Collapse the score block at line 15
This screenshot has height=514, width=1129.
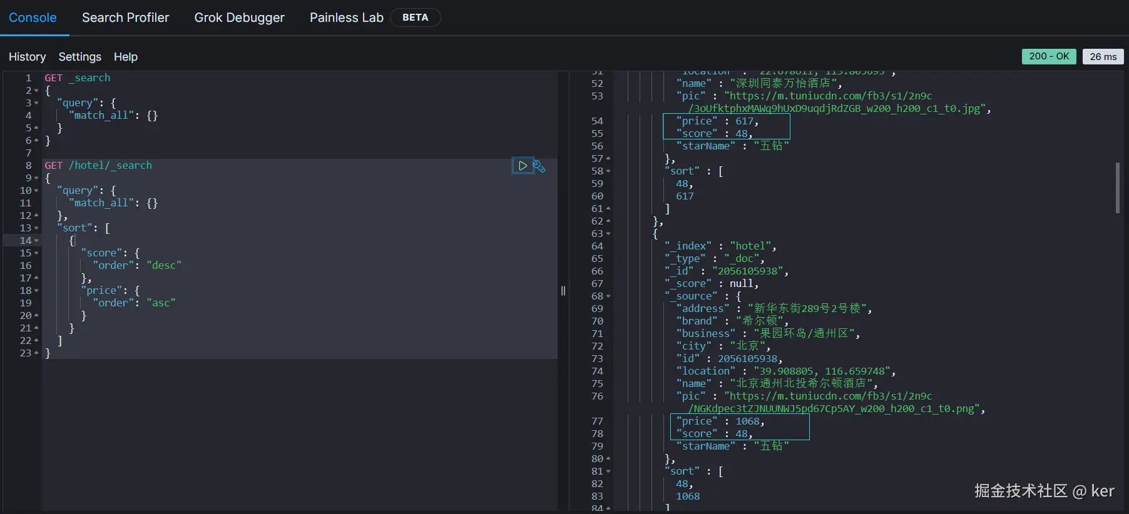click(x=36, y=253)
